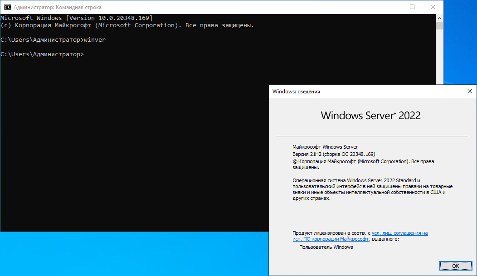This screenshot has width=477, height=276.
Task: Click the last empty prompt line 'C:\Users\Администратор>'
Action: tap(42, 54)
